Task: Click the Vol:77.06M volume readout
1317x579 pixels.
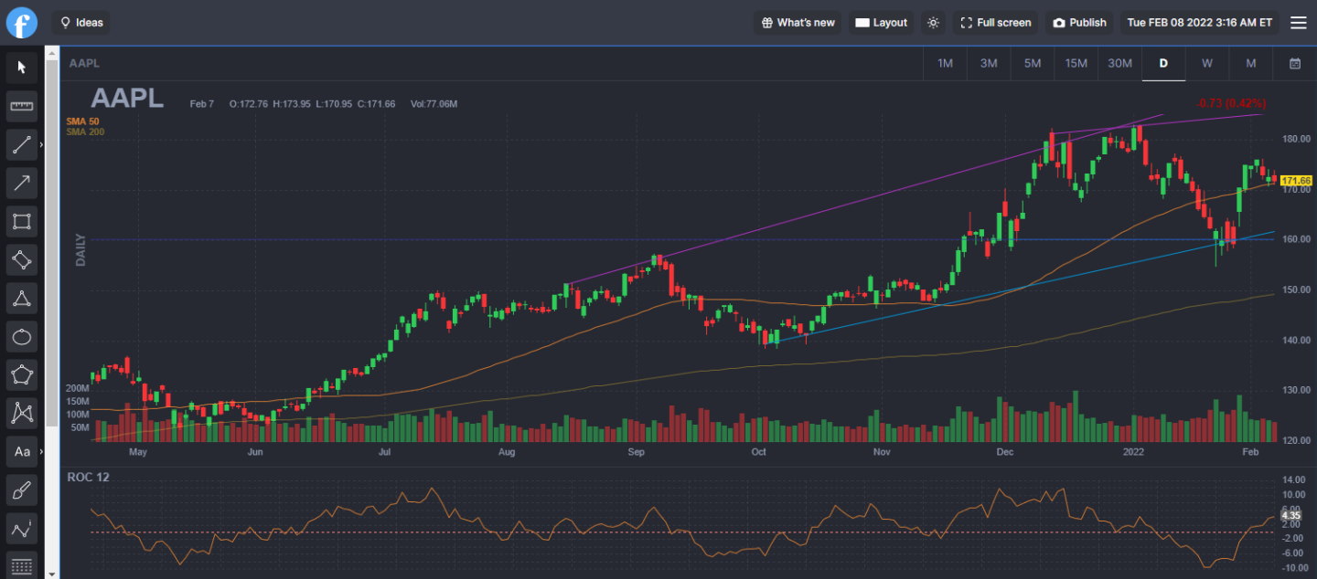Action: 434,104
